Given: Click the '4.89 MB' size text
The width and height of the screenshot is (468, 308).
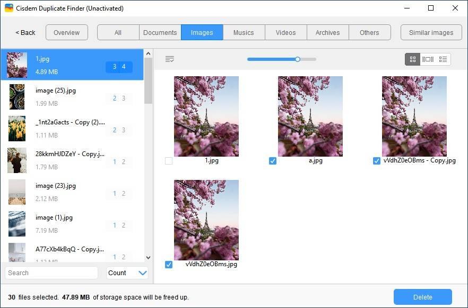Looking at the screenshot, I should tap(47, 72).
